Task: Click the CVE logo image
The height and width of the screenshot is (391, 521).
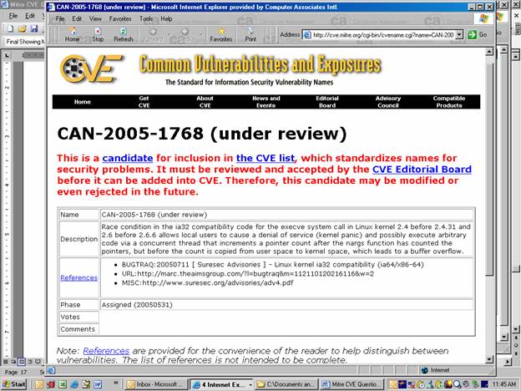Action: (93, 69)
